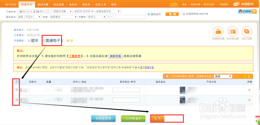This screenshot has height=125, width=260.
Task: Tick the second order row checkbox
Action: click(x=17, y=100)
